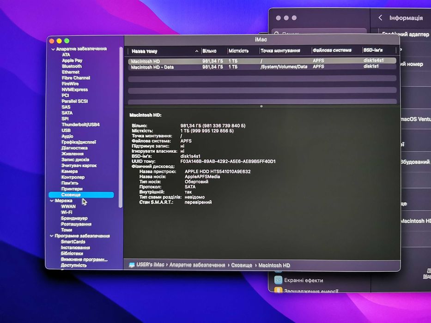
Task: Sort by Файлова система column header
Action: 332,50
